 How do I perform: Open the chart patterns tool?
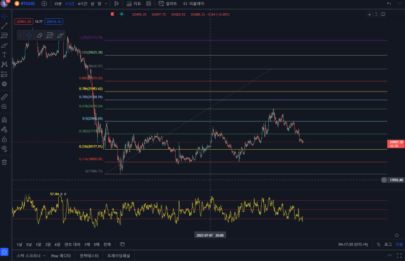(x=5, y=64)
